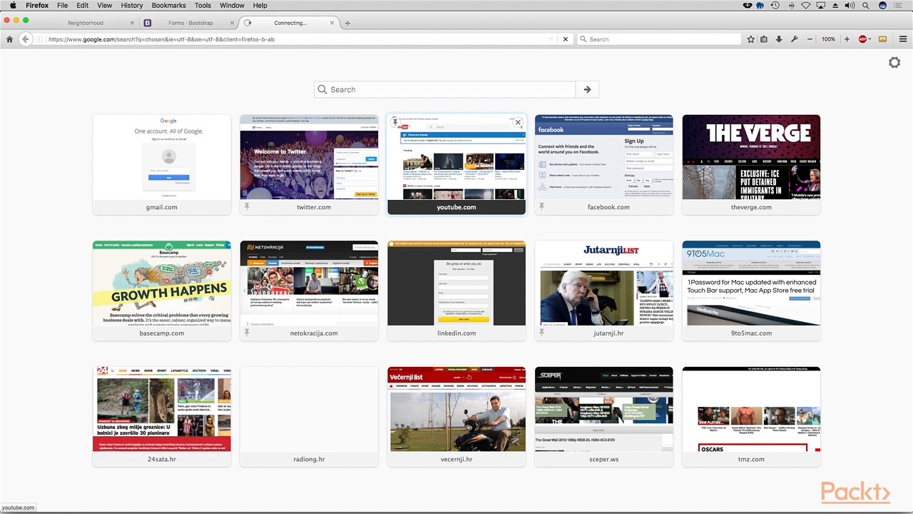Screen dimensions: 913x514
Task: Unpin the youtube.com tile
Action: coord(395,123)
